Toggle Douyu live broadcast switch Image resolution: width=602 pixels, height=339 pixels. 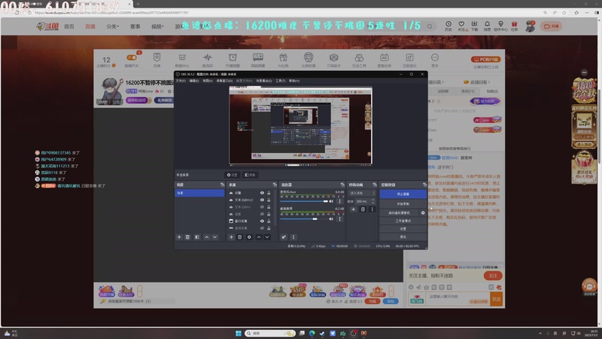(x=132, y=58)
